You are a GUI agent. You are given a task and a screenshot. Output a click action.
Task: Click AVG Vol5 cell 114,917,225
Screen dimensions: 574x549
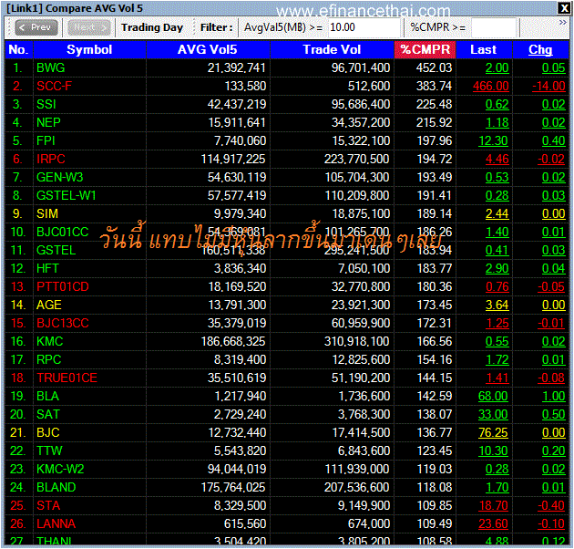(233, 159)
